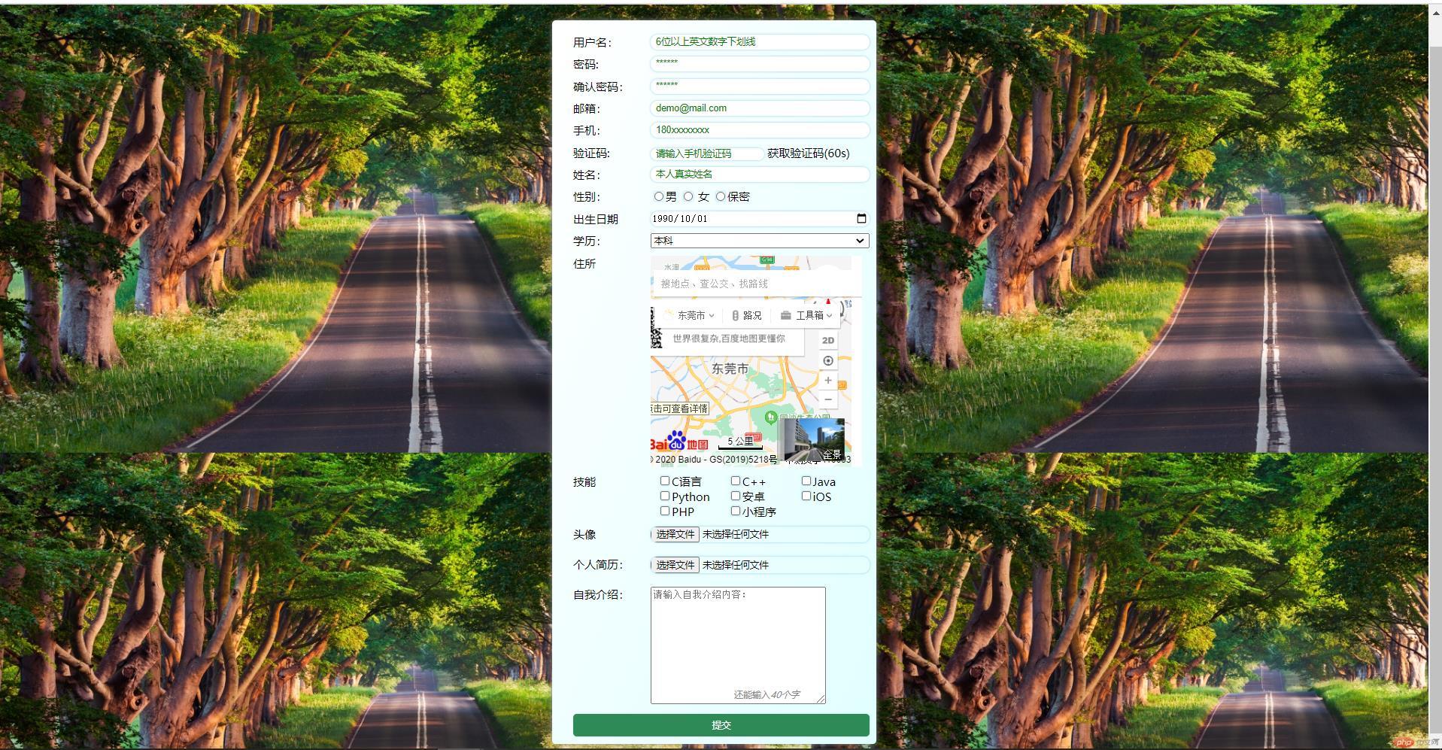Expand the 学历 education dropdown

(760, 241)
